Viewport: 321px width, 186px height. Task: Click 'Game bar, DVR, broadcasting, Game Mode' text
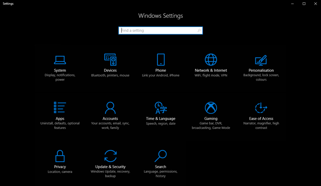click(211, 125)
